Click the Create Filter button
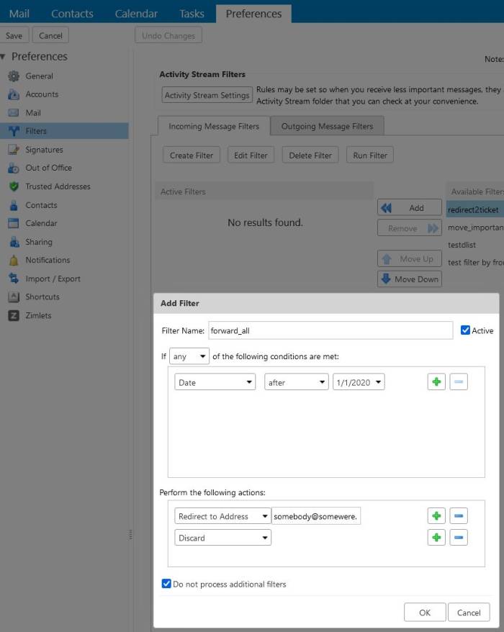This screenshot has height=632, width=504. [191, 154]
